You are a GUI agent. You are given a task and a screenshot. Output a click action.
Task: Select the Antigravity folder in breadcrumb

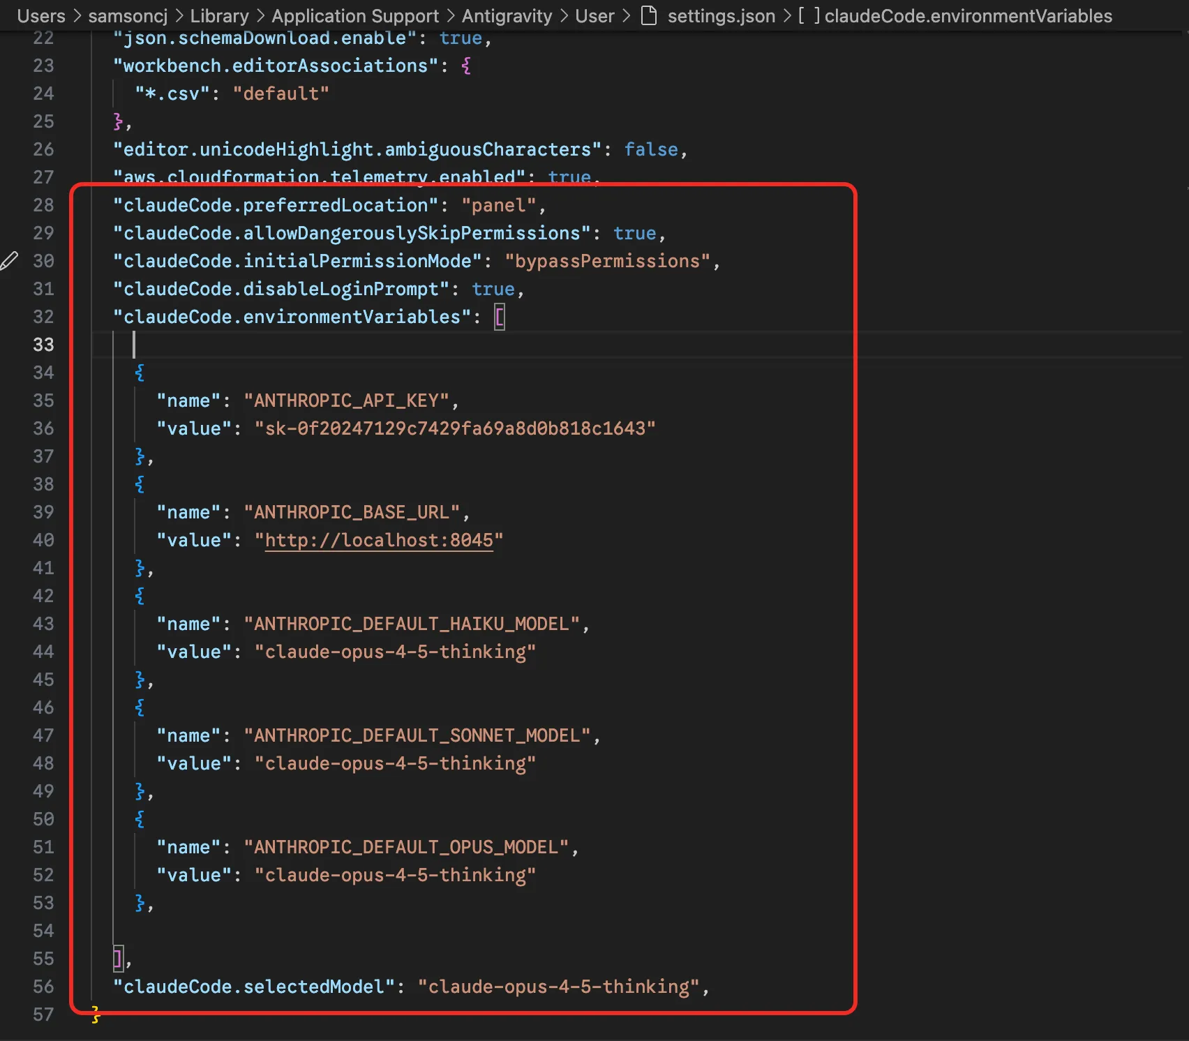point(507,15)
